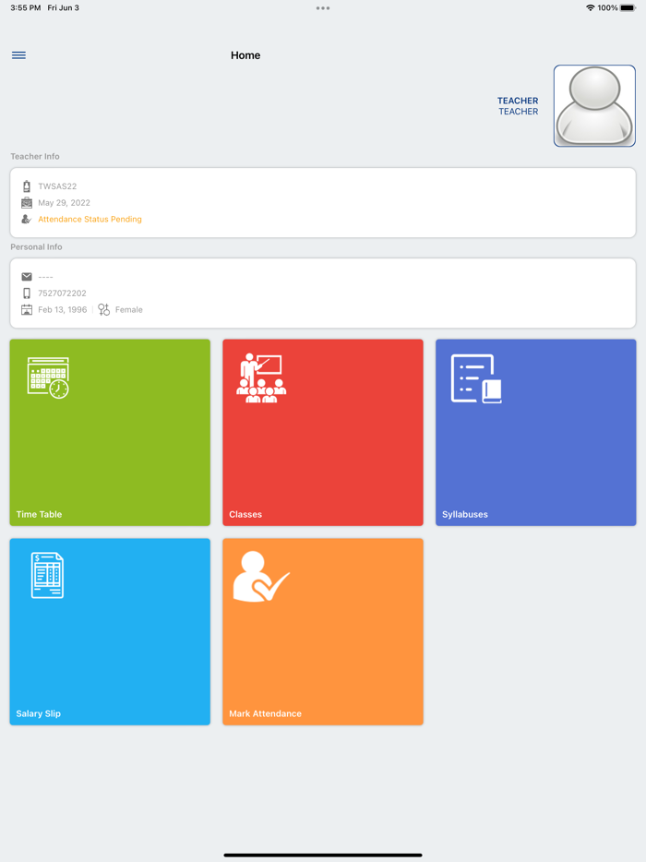This screenshot has width=646, height=862.
Task: Click the attendance status person icon
Action: [27, 219]
